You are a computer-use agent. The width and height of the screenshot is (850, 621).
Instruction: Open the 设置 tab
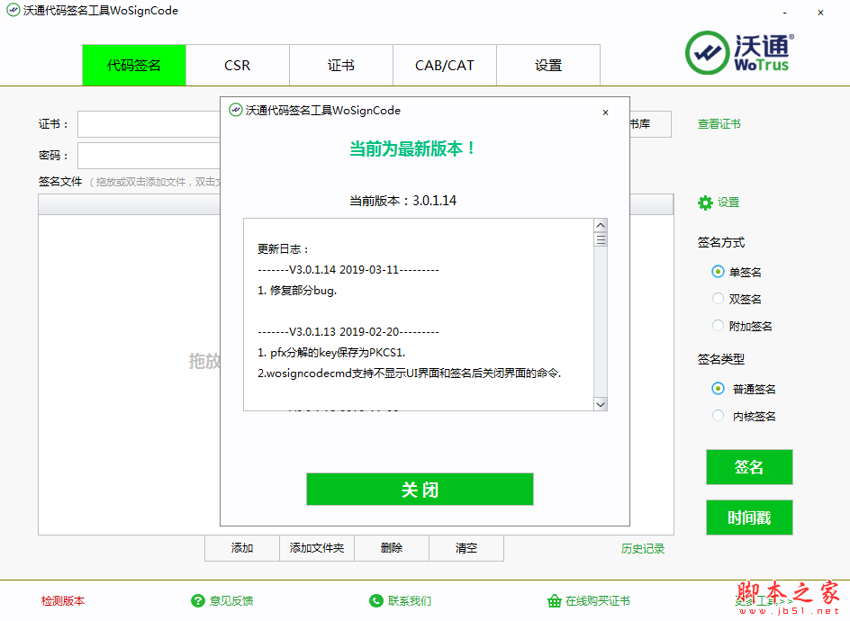point(548,65)
